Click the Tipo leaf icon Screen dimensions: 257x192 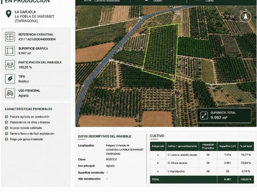[x=10, y=79]
